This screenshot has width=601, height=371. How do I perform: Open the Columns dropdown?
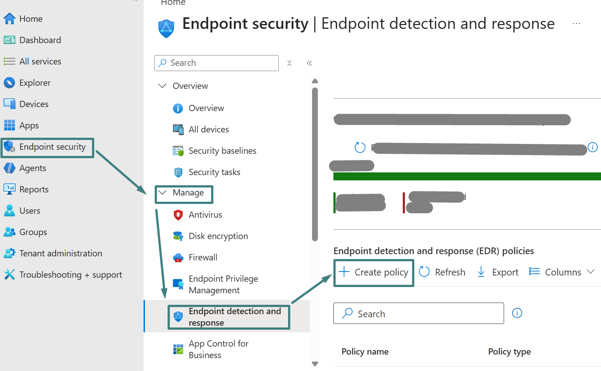[562, 272]
